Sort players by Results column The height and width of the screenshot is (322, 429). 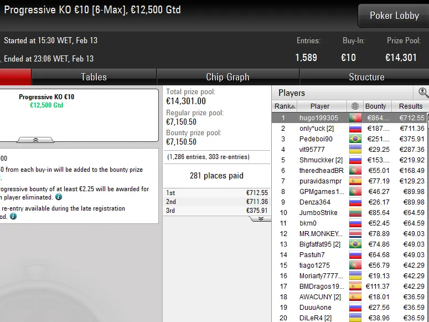[410, 106]
